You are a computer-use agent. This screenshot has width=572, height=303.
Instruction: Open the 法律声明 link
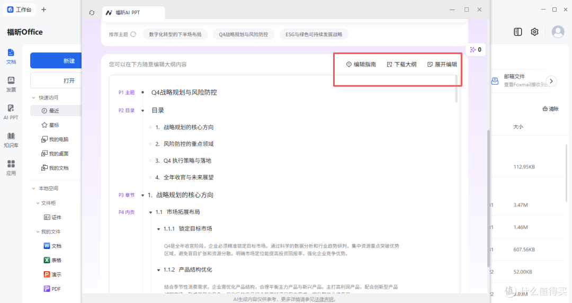[324, 299]
